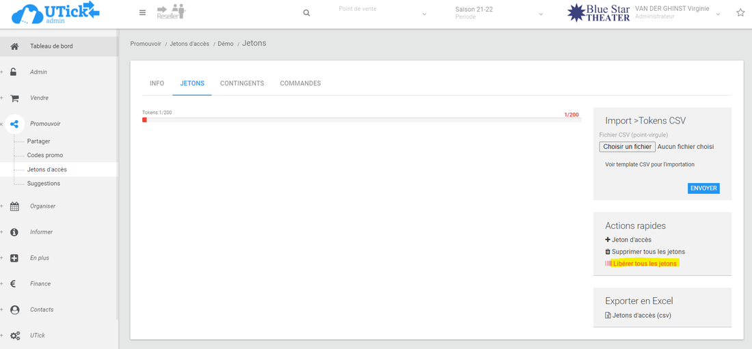Expand the Admin sidebar section
The width and height of the screenshot is (752, 349).
coord(38,72)
